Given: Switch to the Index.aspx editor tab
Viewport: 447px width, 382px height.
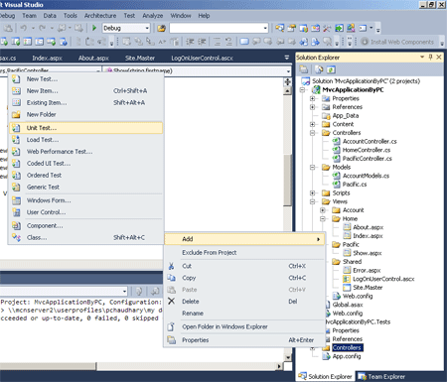Looking at the screenshot, I should point(47,59).
